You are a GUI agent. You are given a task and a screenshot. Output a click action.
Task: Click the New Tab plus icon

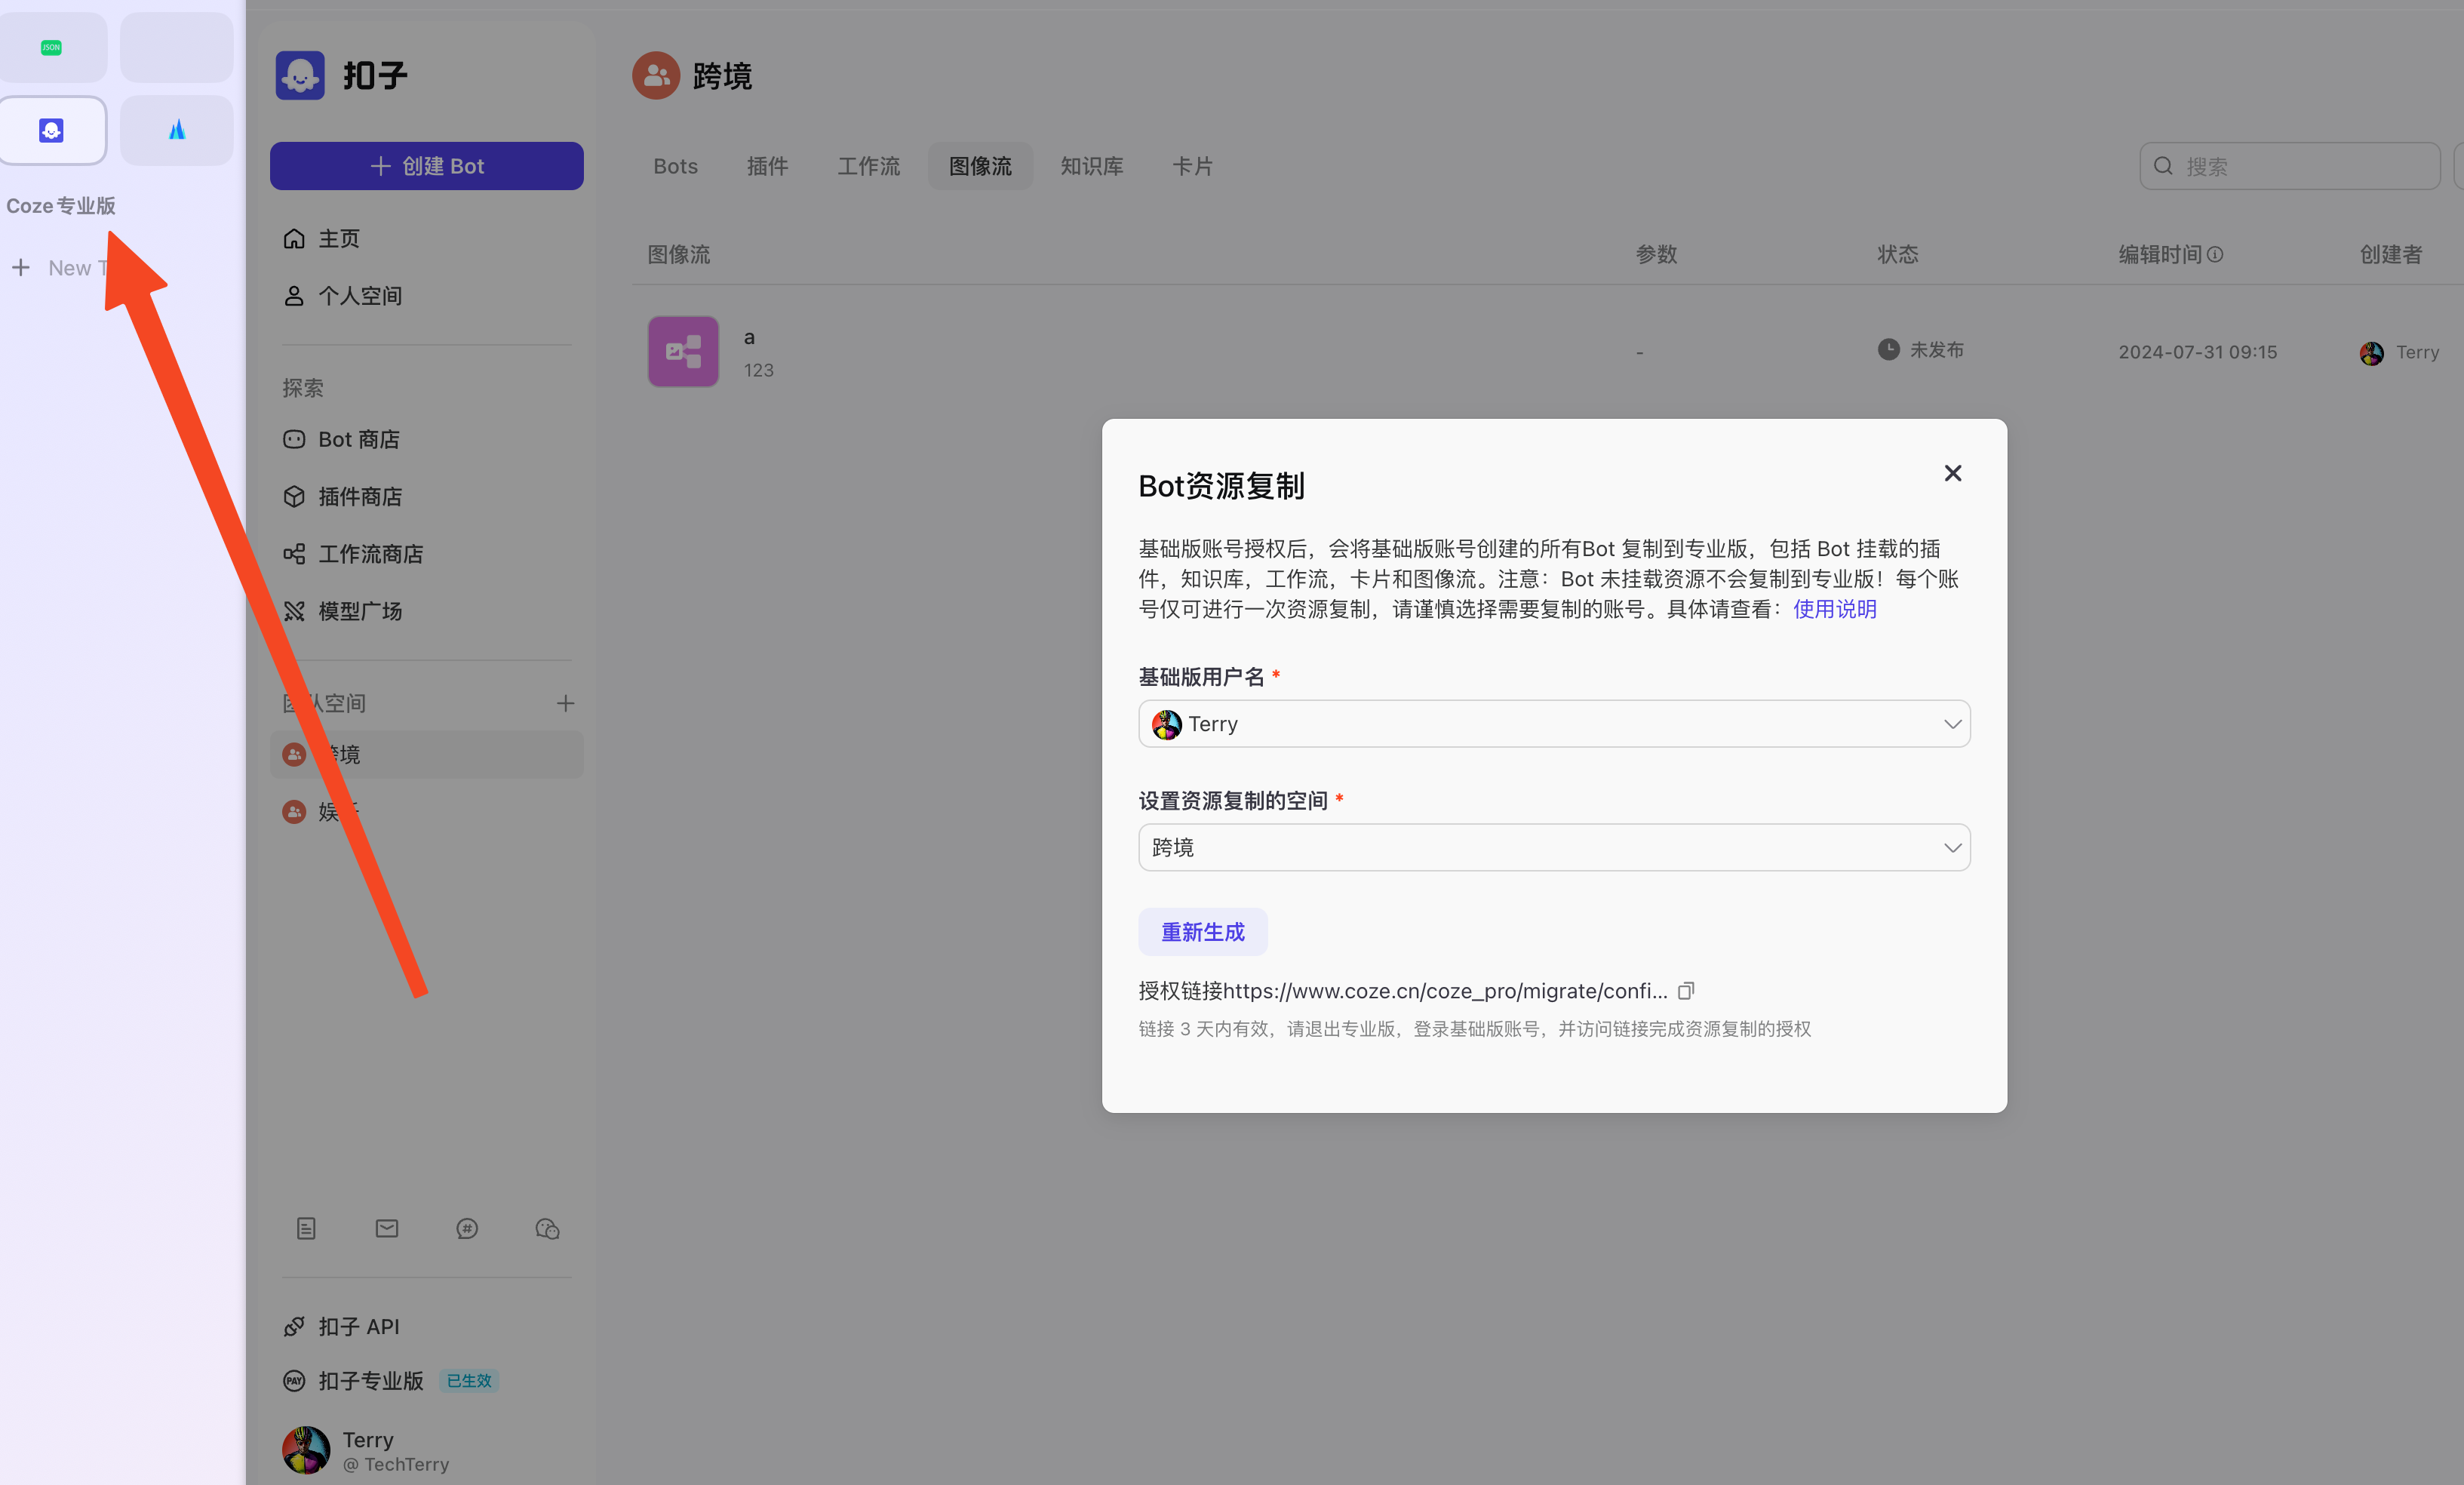[x=21, y=267]
